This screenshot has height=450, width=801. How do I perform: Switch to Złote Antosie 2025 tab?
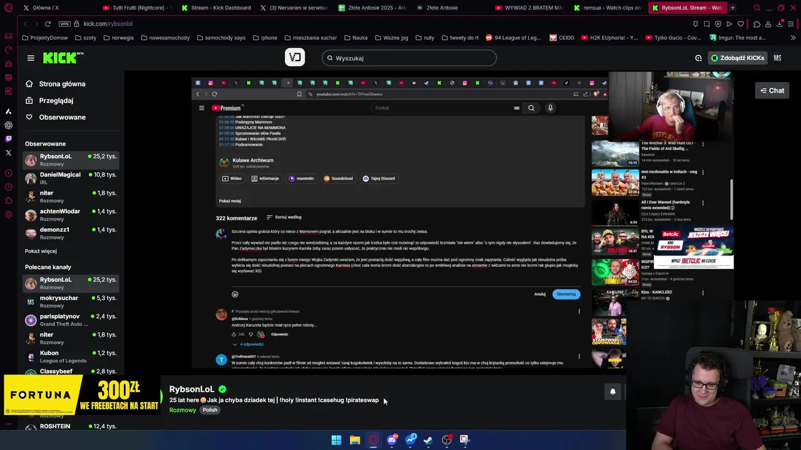pos(372,7)
